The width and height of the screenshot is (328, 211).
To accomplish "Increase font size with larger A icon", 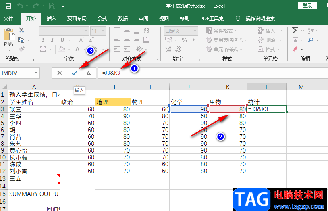I will (81, 40).
